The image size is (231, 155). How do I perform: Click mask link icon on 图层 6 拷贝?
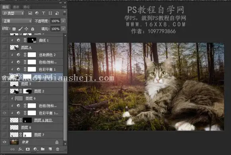[21, 120]
